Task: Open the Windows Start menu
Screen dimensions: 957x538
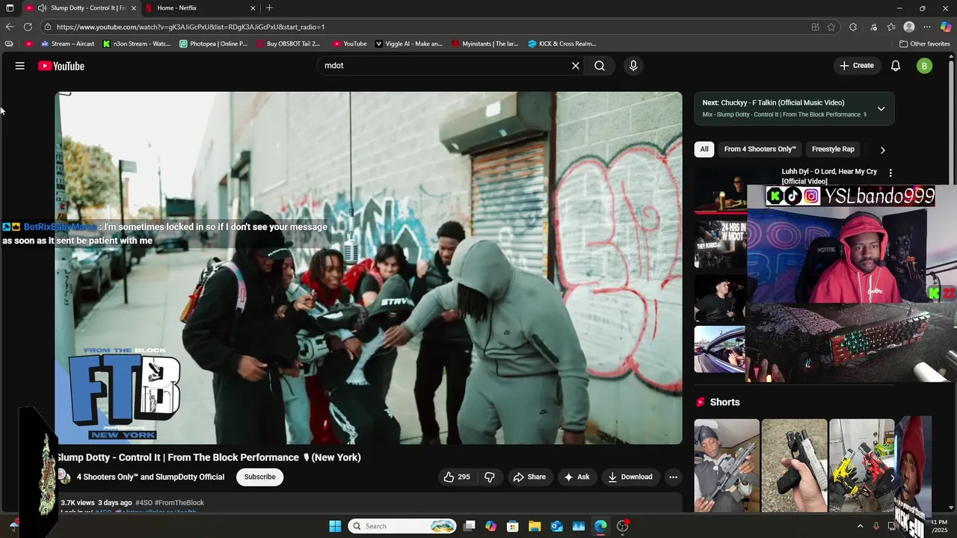Action: 335,526
